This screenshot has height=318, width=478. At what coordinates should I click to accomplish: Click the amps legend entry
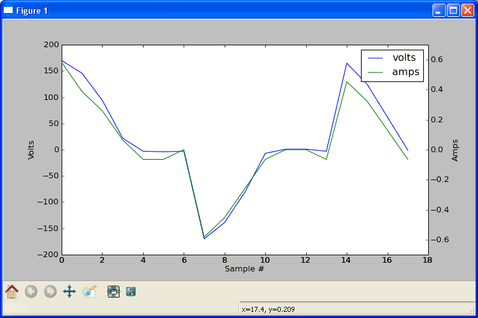[393, 72]
